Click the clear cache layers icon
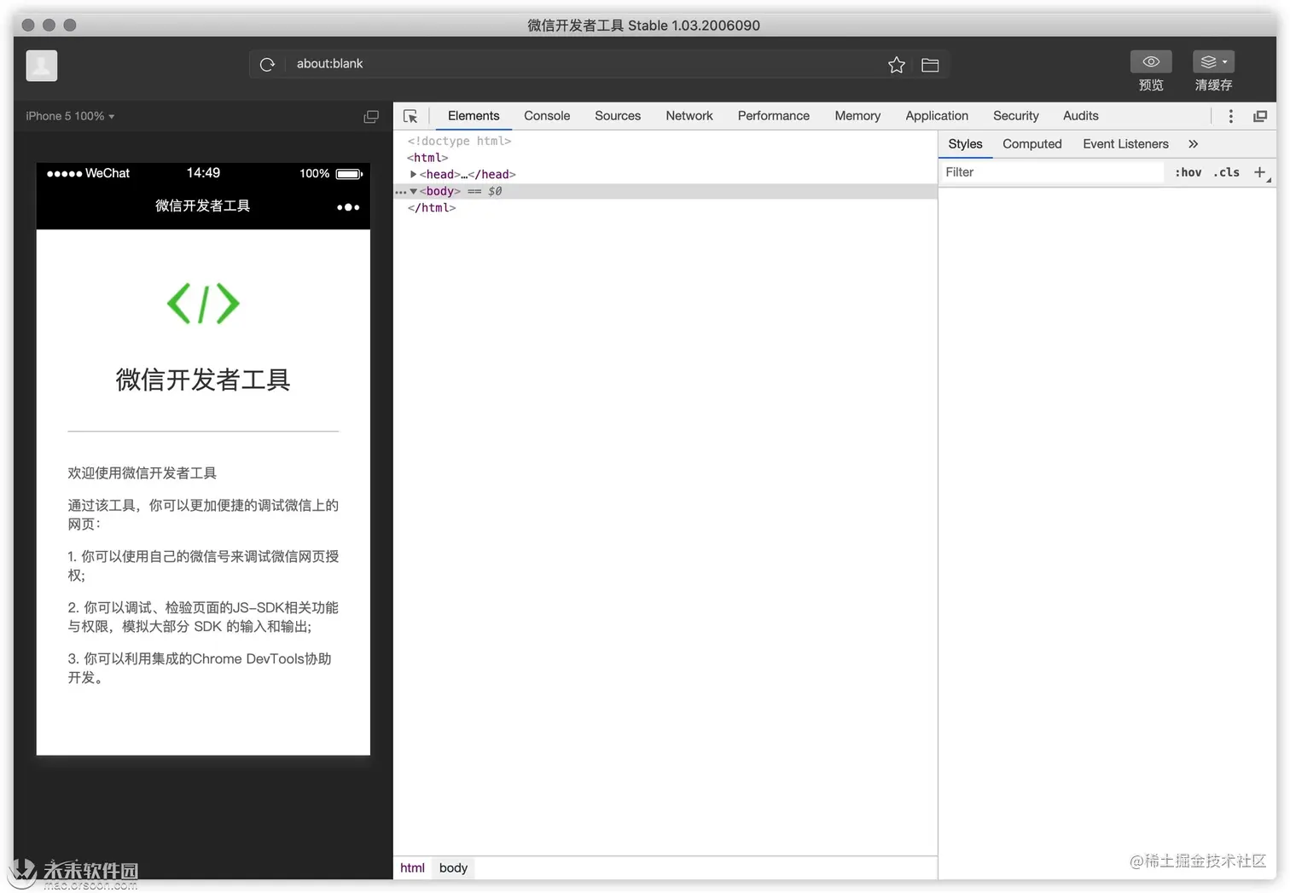This screenshot has height=893, width=1290. pos(1213,61)
